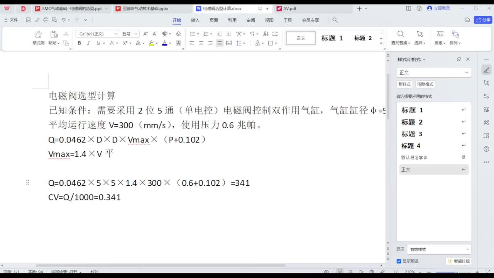Image resolution: width=494 pixels, height=278 pixels.
Task: Open new tab with plus button
Action: tap(359, 8)
